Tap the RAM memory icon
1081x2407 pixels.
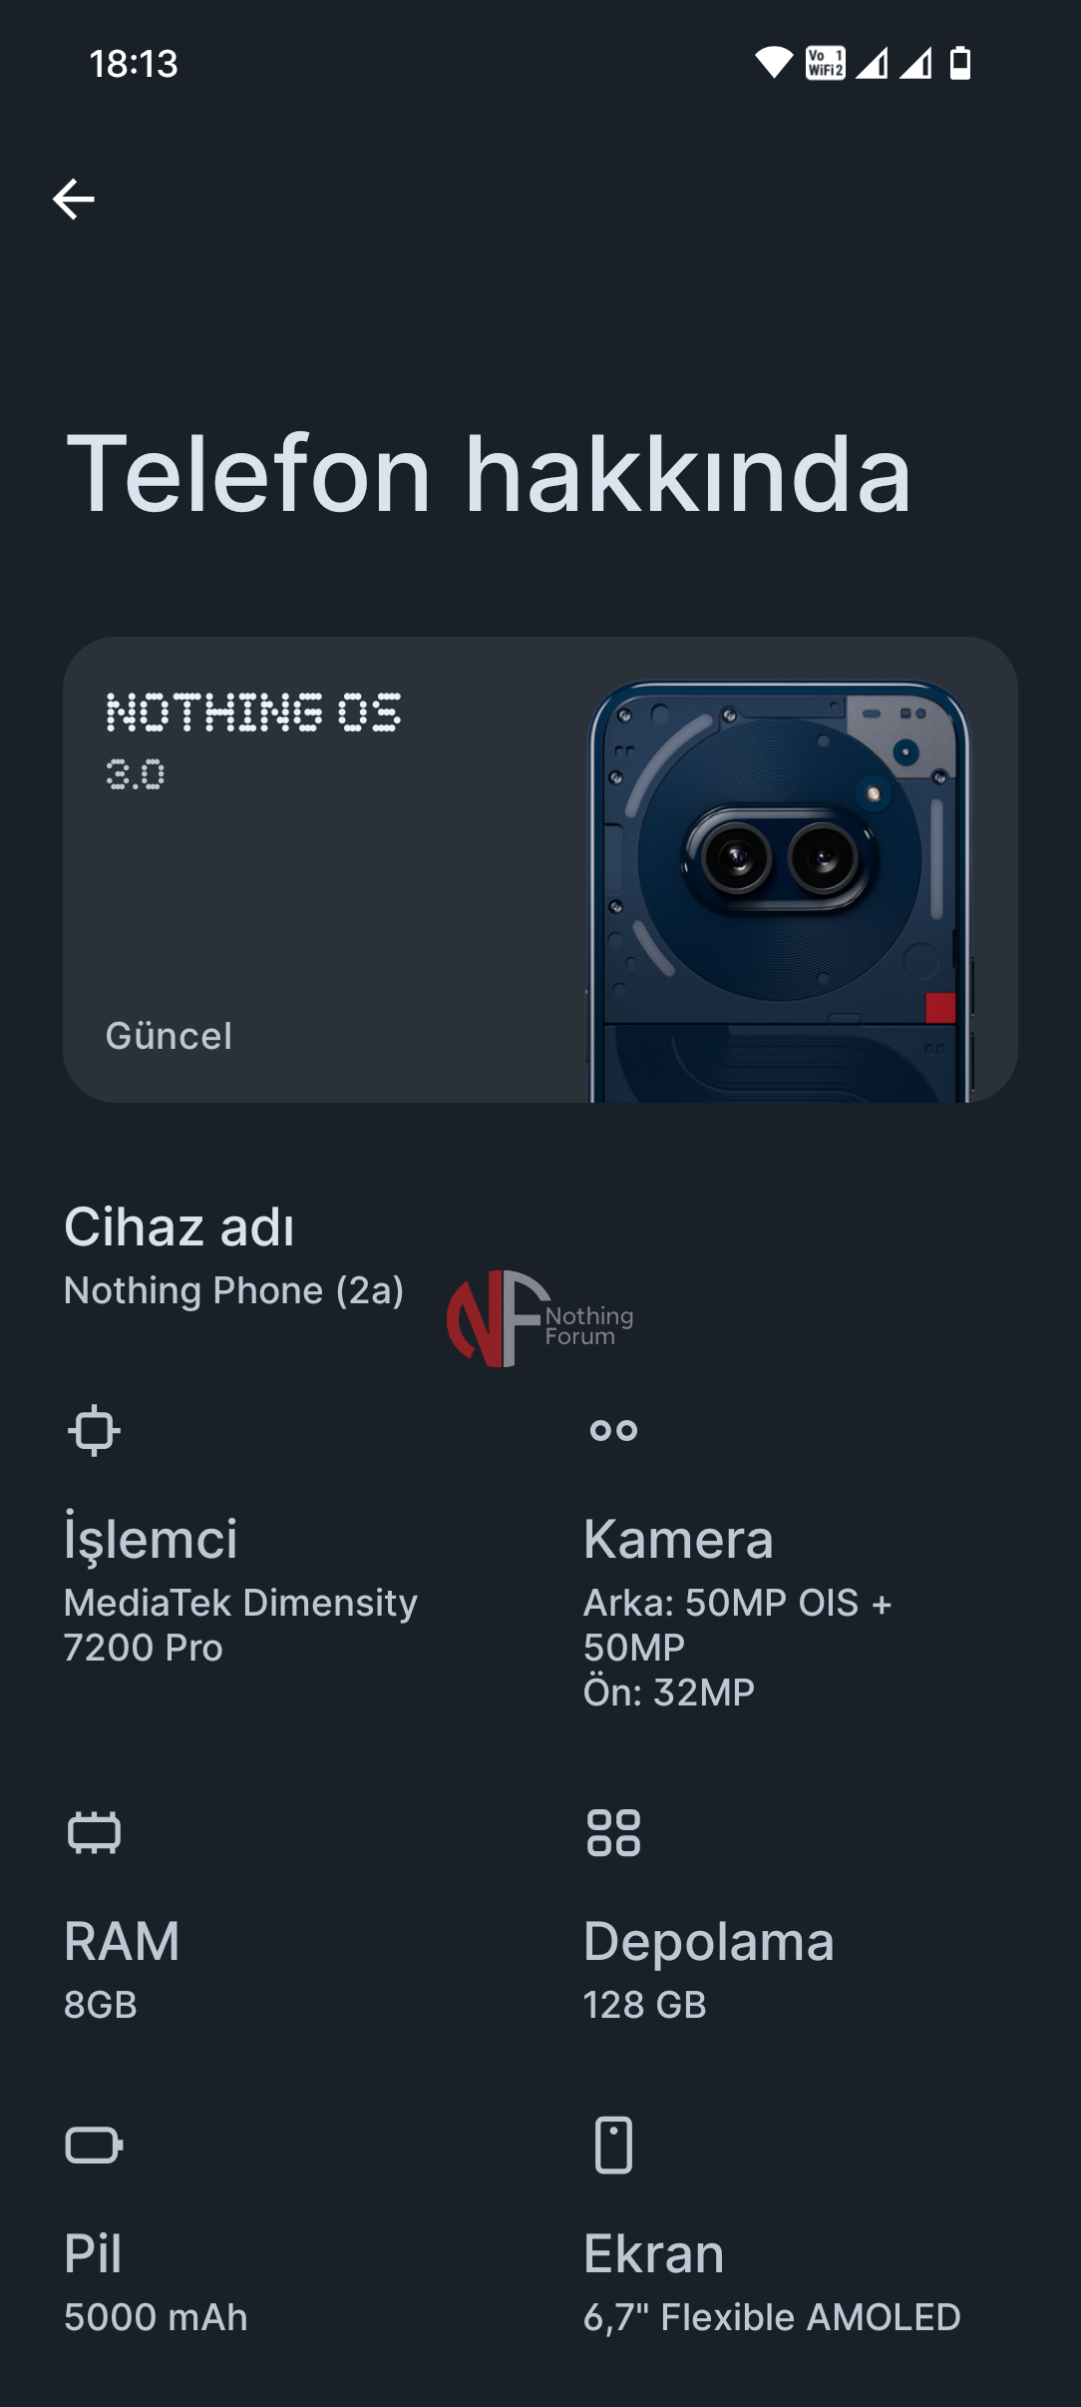94,1833
